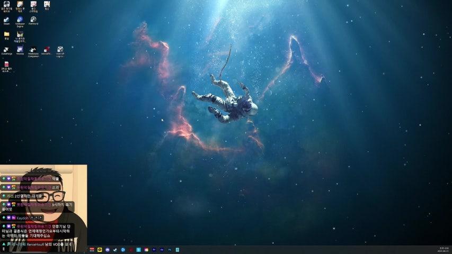Open Steam from the taskbar
Image resolution: width=452 pixels, height=254 pixels.
(x=116, y=250)
